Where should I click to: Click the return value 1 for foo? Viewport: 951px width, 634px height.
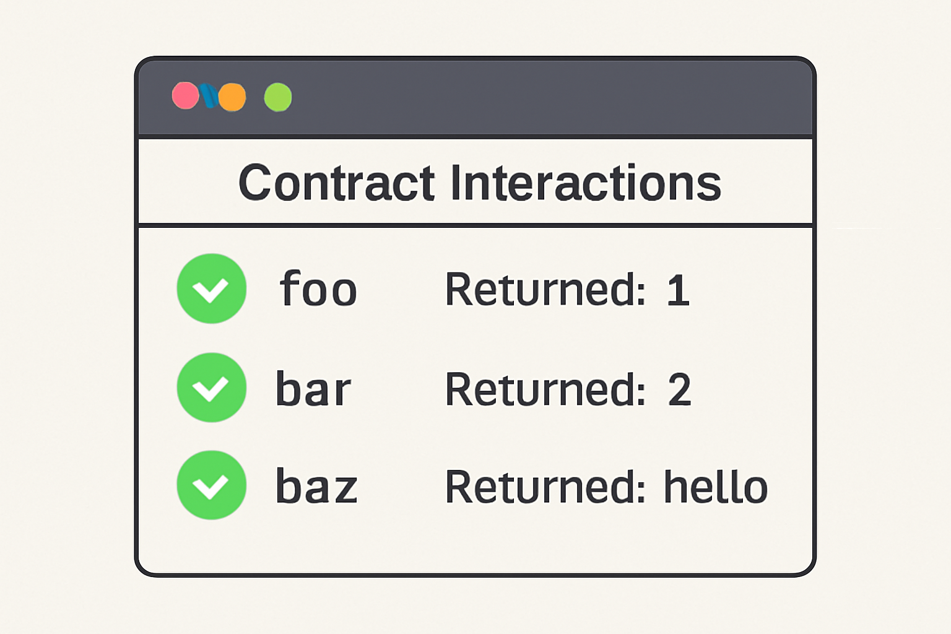pos(678,289)
